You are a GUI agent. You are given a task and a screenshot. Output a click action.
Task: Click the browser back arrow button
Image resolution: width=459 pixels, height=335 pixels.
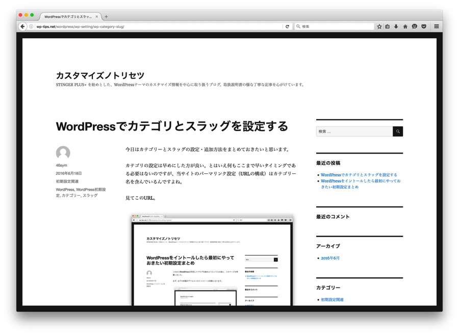point(22,27)
